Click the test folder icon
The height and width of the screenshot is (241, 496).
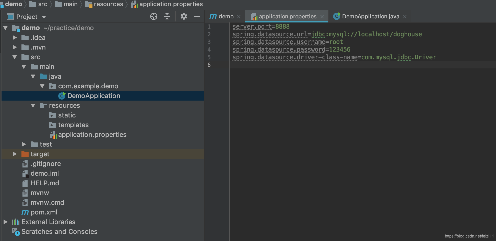coord(34,144)
